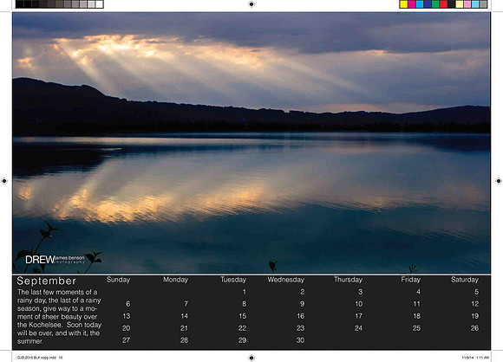This screenshot has width=503, height=362.
Task: Click the left edge registration mark
Action: (4, 181)
